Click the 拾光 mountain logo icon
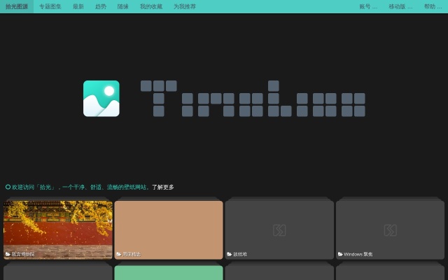Viewport: 448px width, 280px height. point(101,98)
